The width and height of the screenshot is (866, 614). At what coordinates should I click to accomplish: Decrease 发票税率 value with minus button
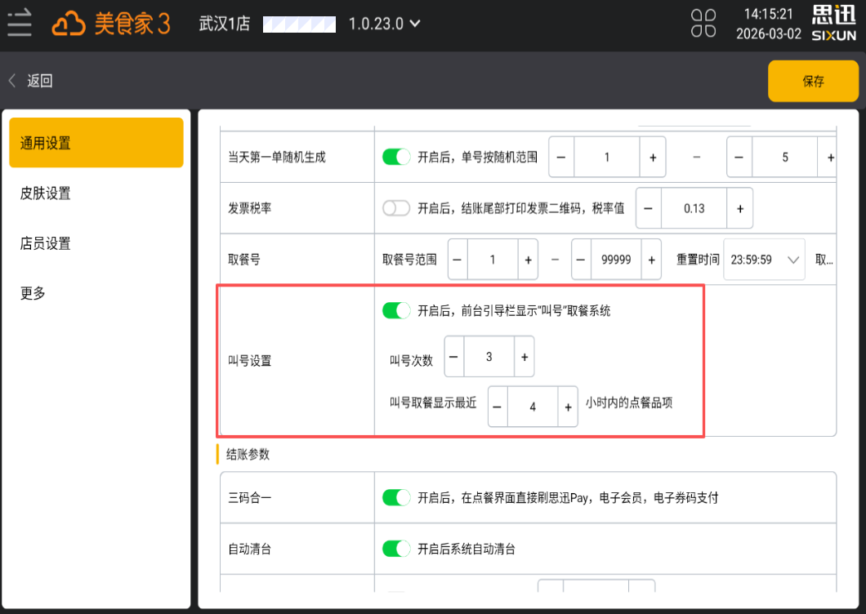648,208
